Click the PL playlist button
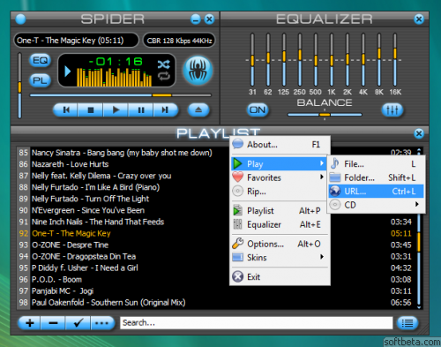This screenshot has width=441, height=347. (x=40, y=80)
